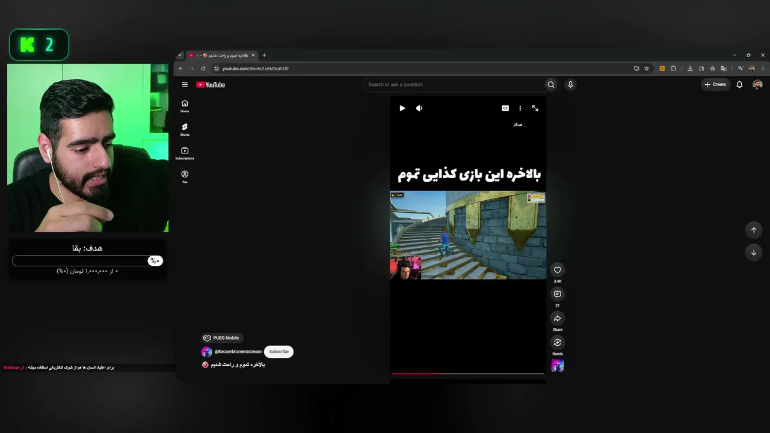The width and height of the screenshot is (770, 433).
Task: Open Home in YouTube sidebar
Action: point(185,106)
